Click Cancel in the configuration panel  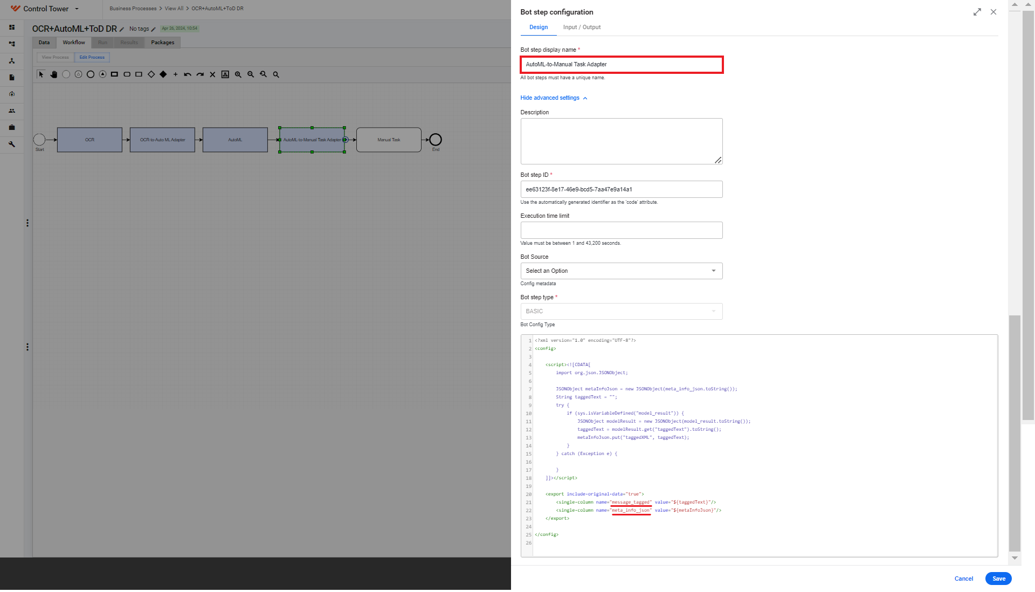(x=963, y=579)
